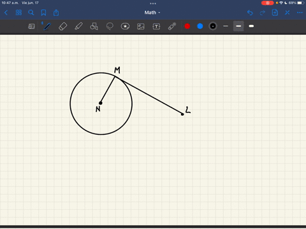Go back using the back chevron
The width and height of the screenshot is (306, 229).
coord(6,13)
